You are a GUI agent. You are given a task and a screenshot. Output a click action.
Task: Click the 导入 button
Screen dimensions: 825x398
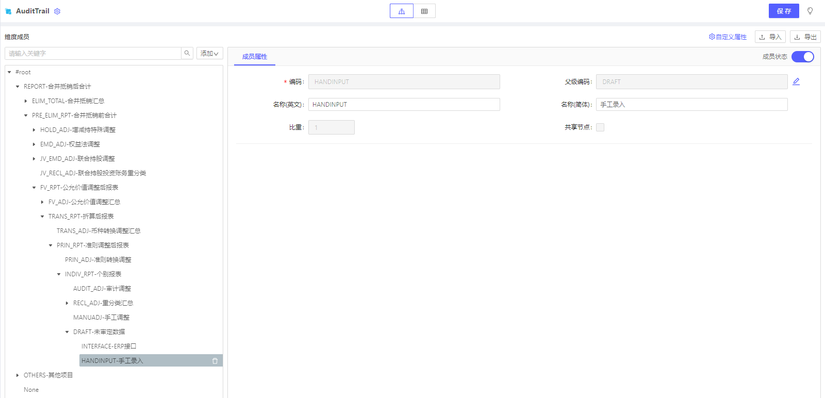[770, 37]
